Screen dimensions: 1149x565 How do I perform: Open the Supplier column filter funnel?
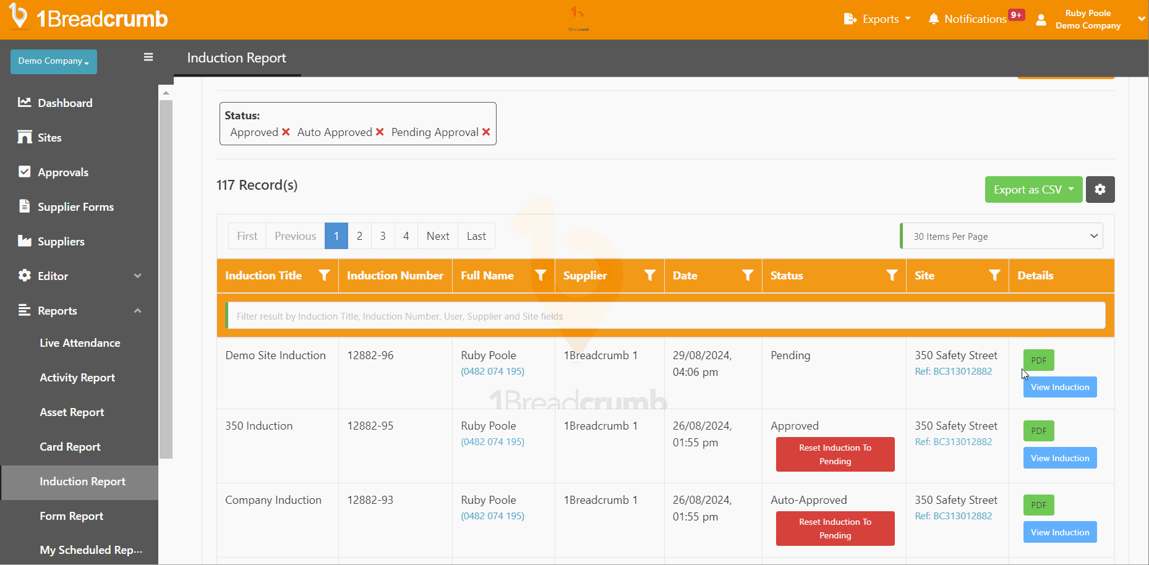pyautogui.click(x=649, y=276)
